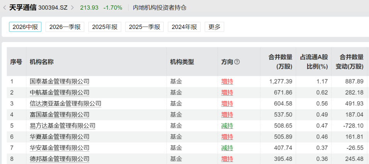The width and height of the screenshot is (369, 164).
Task: Open 富国基金管理有限公司 link
Action: pyautogui.click(x=59, y=115)
